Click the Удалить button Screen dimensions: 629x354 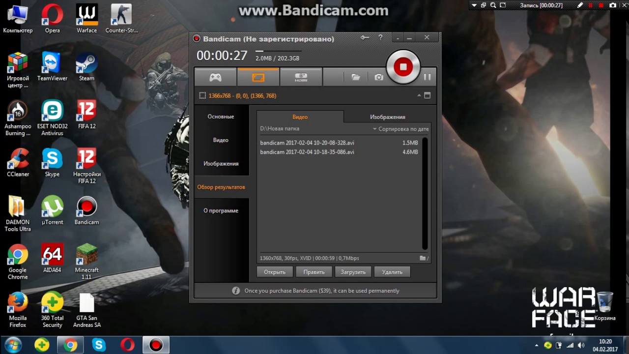click(x=392, y=272)
